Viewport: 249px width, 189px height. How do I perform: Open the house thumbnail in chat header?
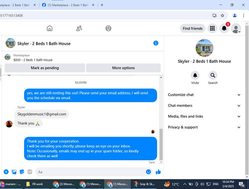tap(10, 43)
